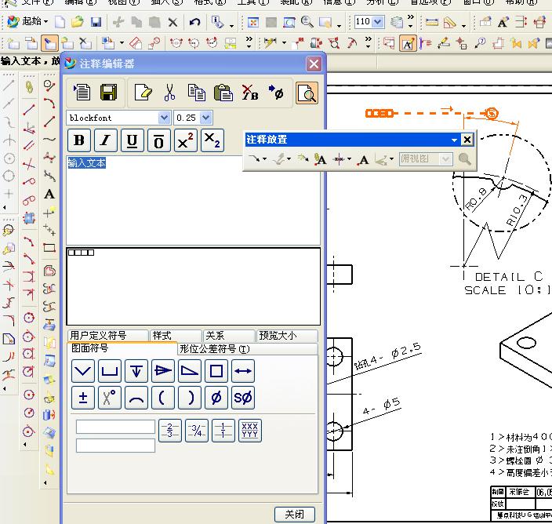Toggle Italic formatting in annotation editor
This screenshot has height=524, width=552.
tap(106, 140)
